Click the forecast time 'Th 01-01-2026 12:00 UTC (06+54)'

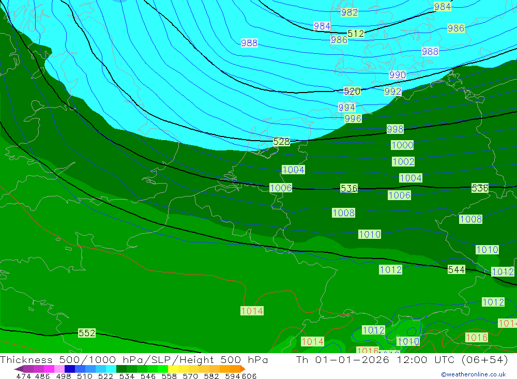(402, 359)
